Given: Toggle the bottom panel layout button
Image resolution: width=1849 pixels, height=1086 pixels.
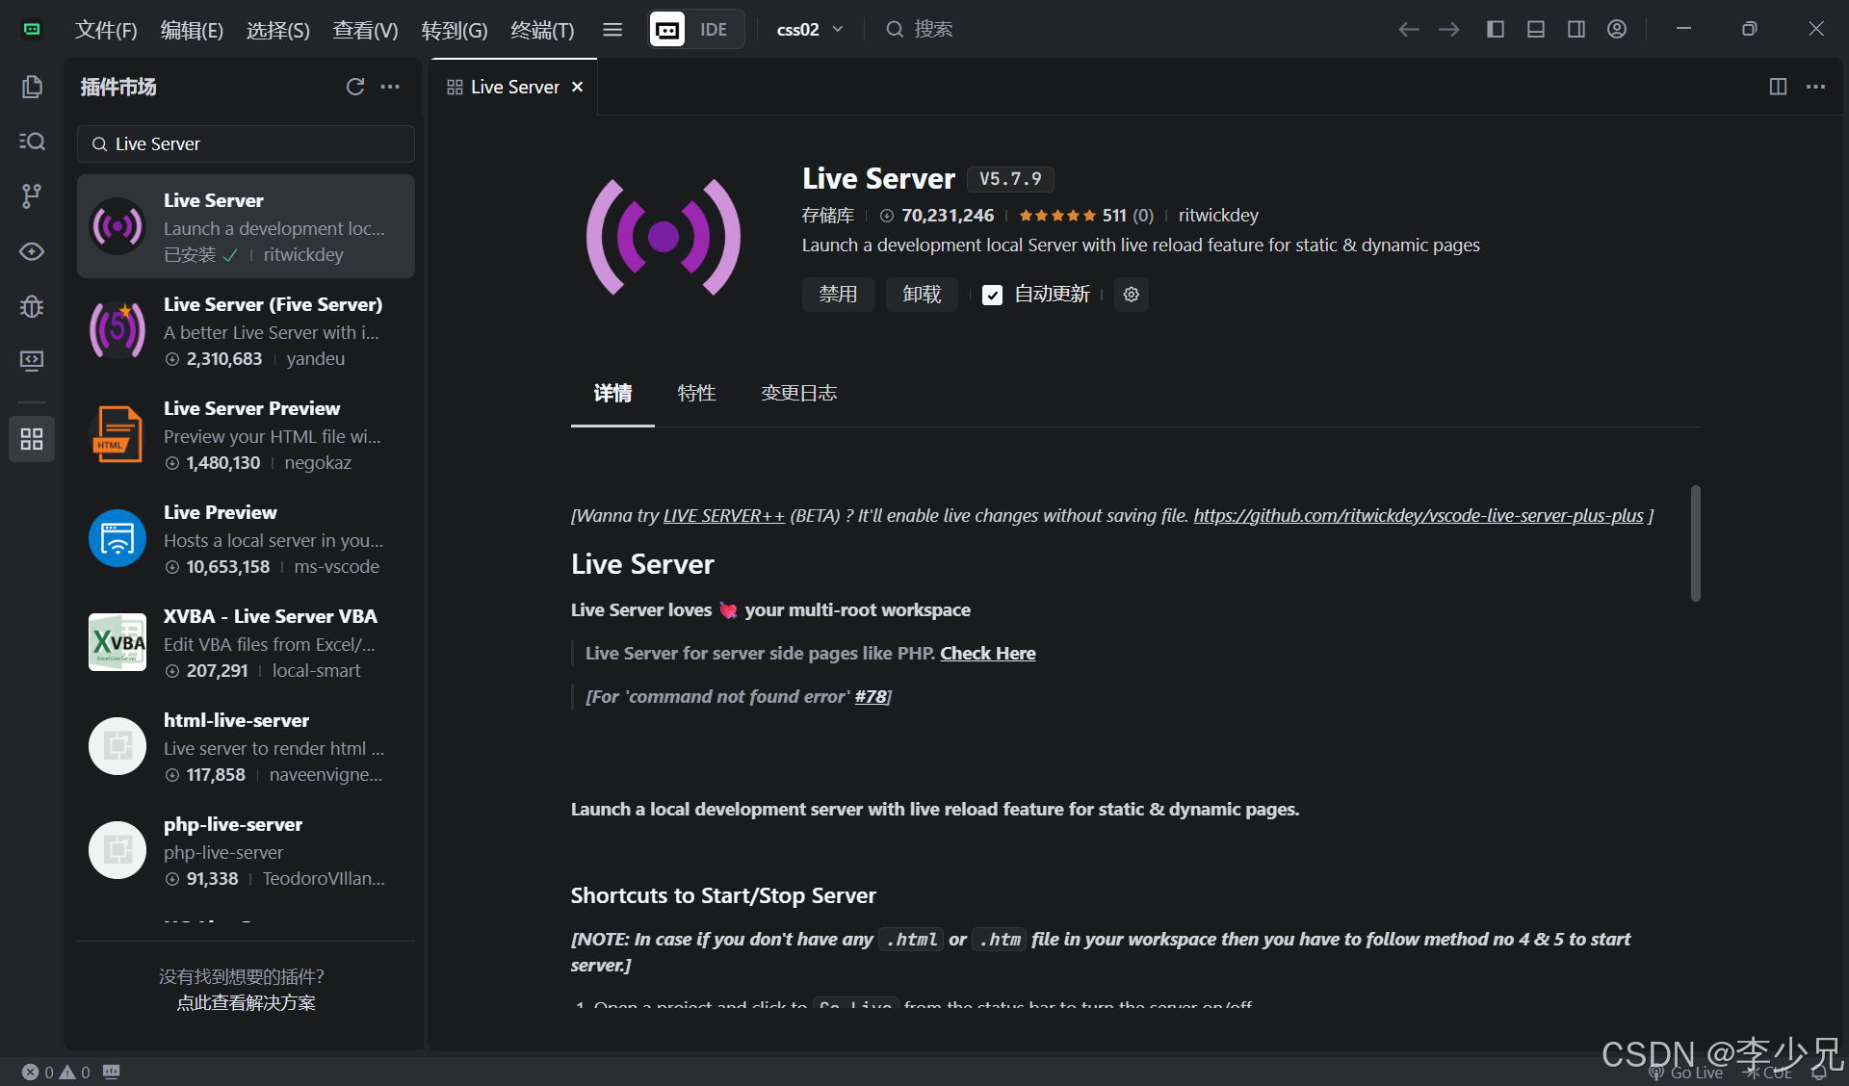Looking at the screenshot, I should 1536,29.
